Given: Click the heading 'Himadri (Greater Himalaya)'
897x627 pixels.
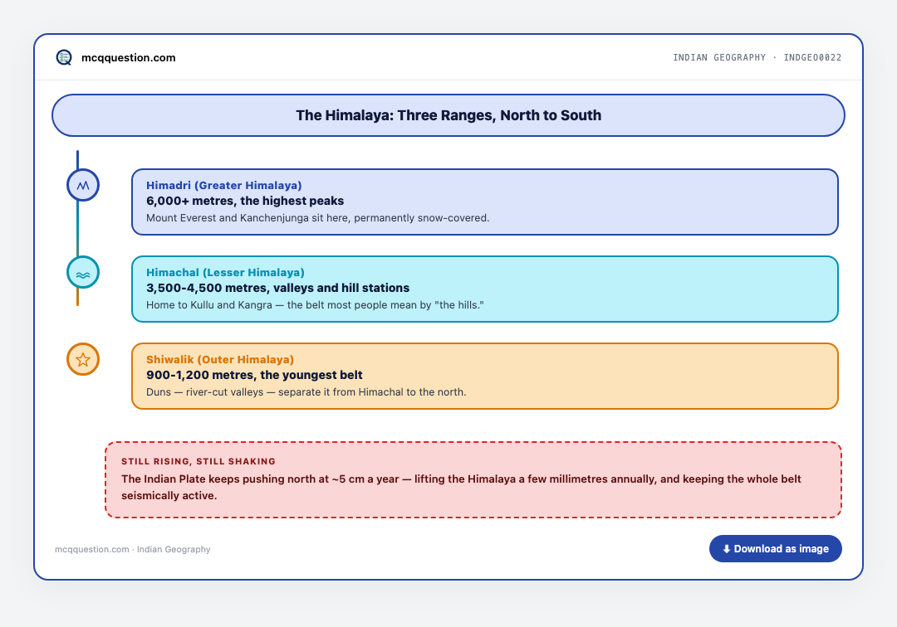Looking at the screenshot, I should 223,185.
